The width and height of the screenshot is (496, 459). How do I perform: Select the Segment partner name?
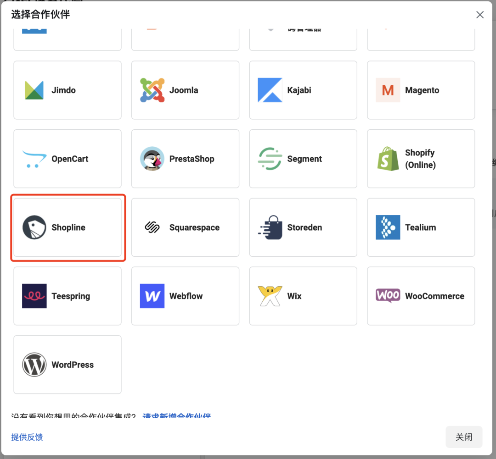[x=304, y=159]
